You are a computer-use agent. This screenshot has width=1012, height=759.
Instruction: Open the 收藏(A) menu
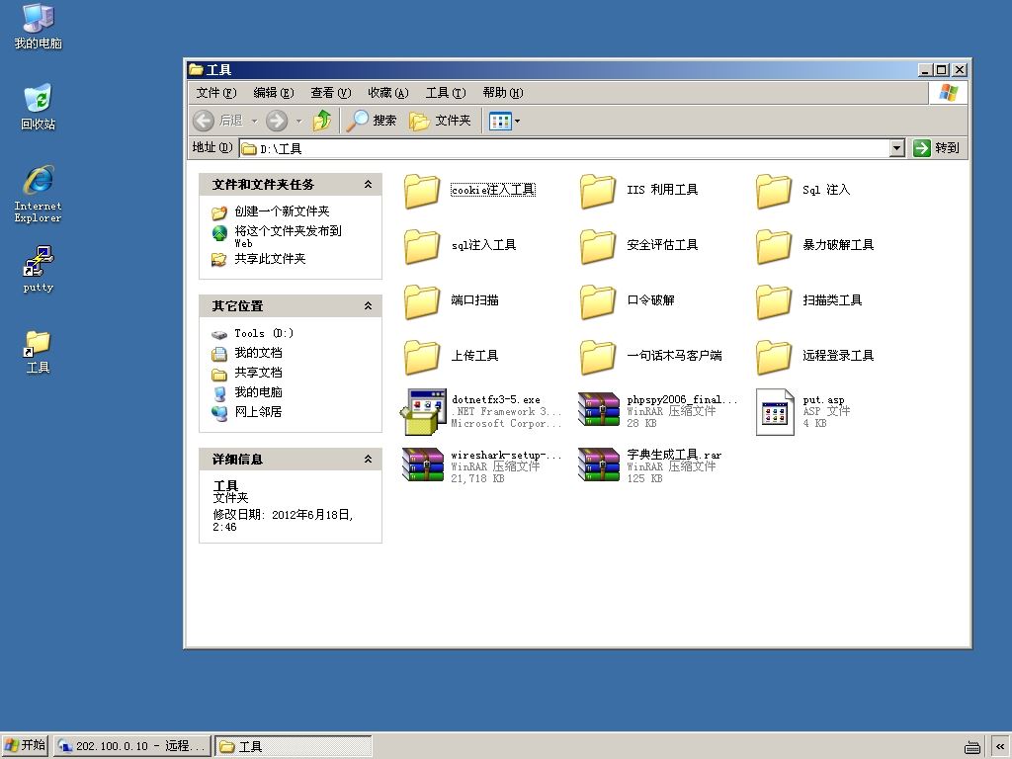pyautogui.click(x=387, y=93)
